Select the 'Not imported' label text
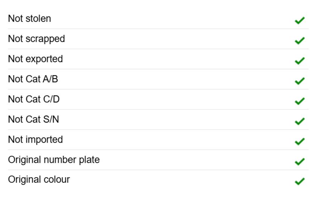The width and height of the screenshot is (320, 197). pyautogui.click(x=35, y=140)
